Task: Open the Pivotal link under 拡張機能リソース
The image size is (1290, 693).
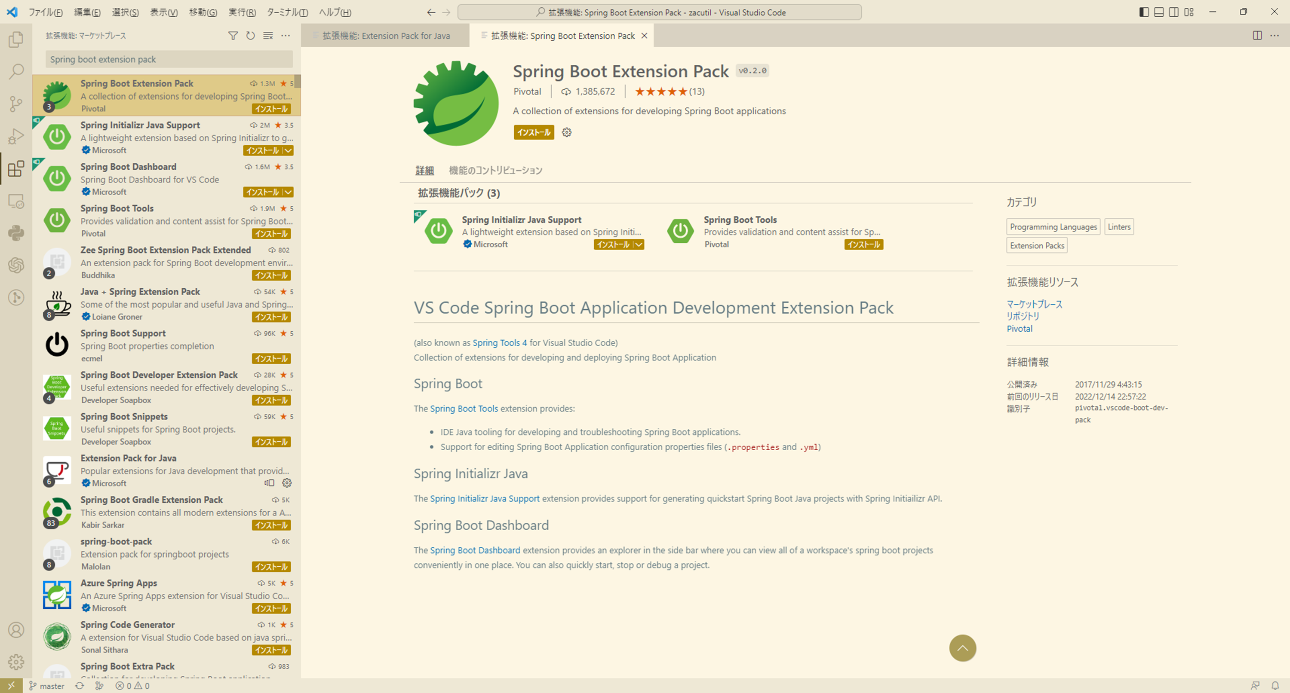Action: point(1019,328)
